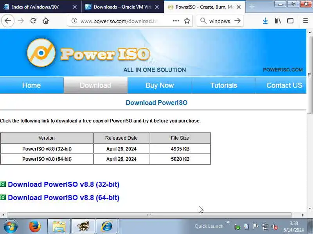
Task: Go back with the browser back arrow
Action: (8, 21)
